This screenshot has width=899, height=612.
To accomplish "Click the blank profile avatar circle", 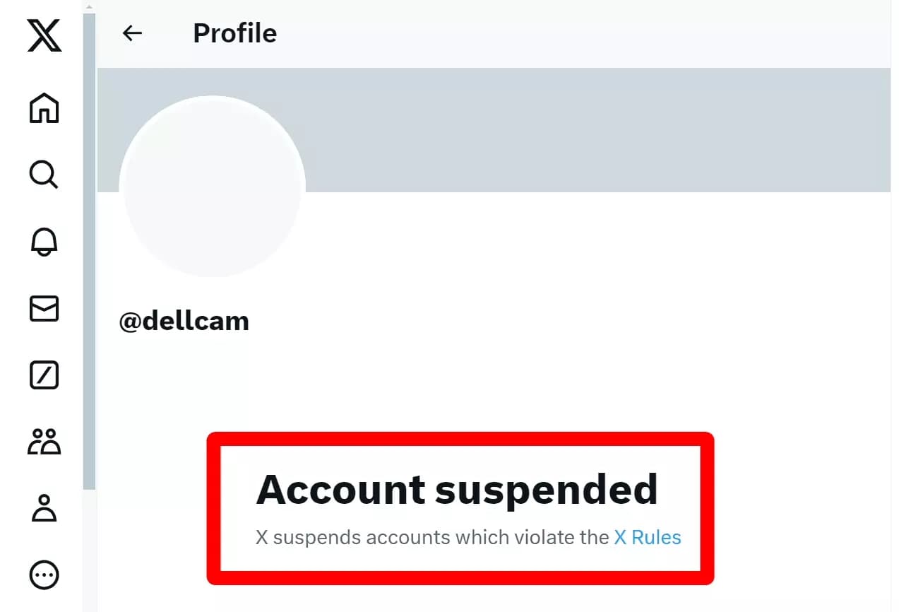I will [213, 185].
